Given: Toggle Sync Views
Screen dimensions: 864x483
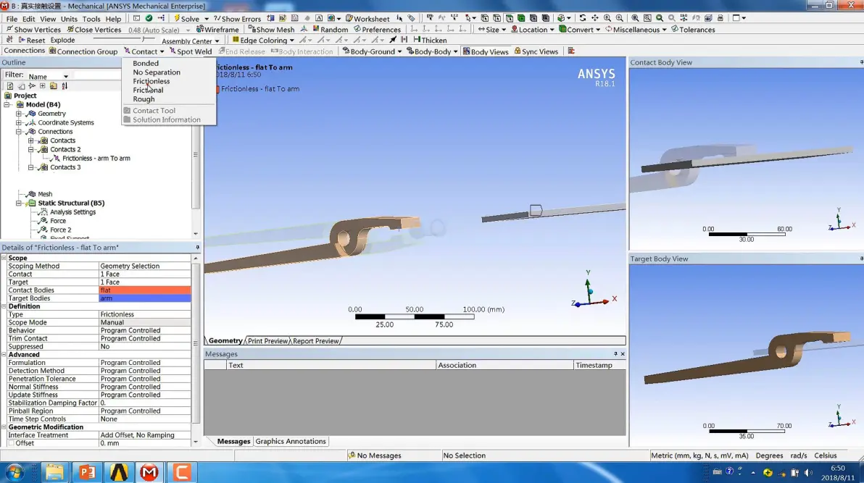Looking at the screenshot, I should (536, 51).
